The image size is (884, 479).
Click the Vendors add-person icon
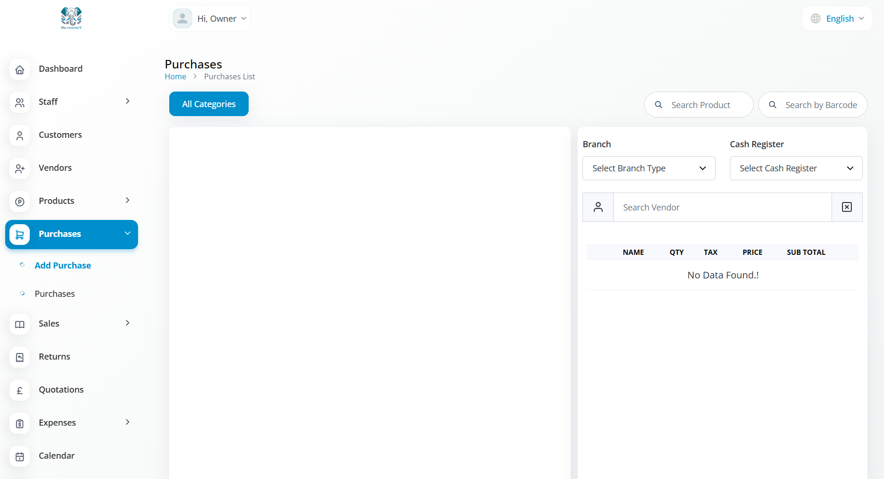tap(20, 168)
